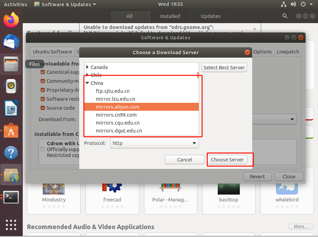Click the Revert button
Image resolution: width=318 pixels, height=237 pixels.
coord(257,177)
